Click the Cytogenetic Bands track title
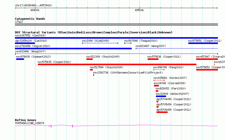Image resolution: width=225 pixels, height=140 pixels. 30,19
